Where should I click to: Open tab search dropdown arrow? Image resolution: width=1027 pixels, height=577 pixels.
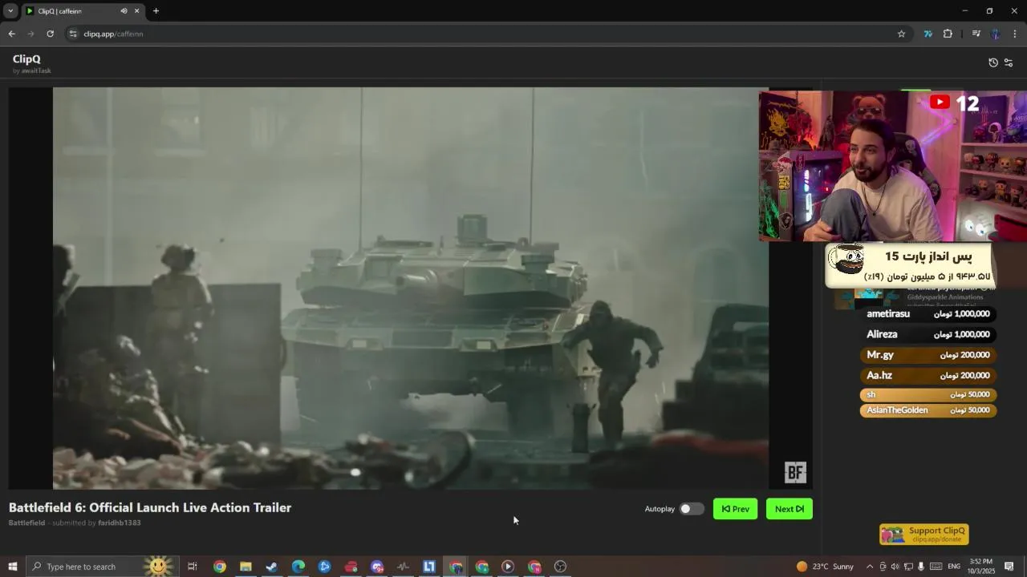tap(10, 11)
